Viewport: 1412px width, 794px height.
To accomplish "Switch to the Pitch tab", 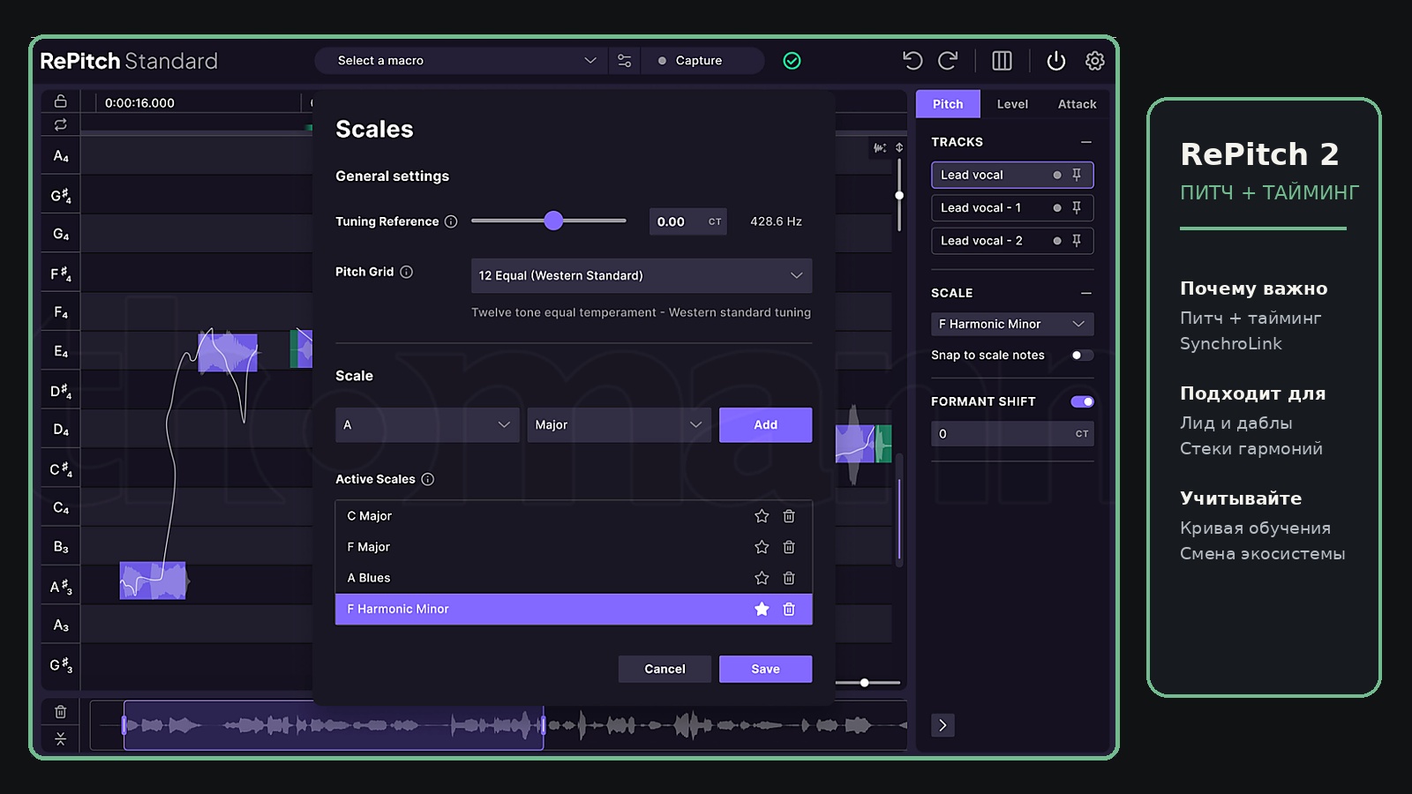I will click(x=948, y=103).
